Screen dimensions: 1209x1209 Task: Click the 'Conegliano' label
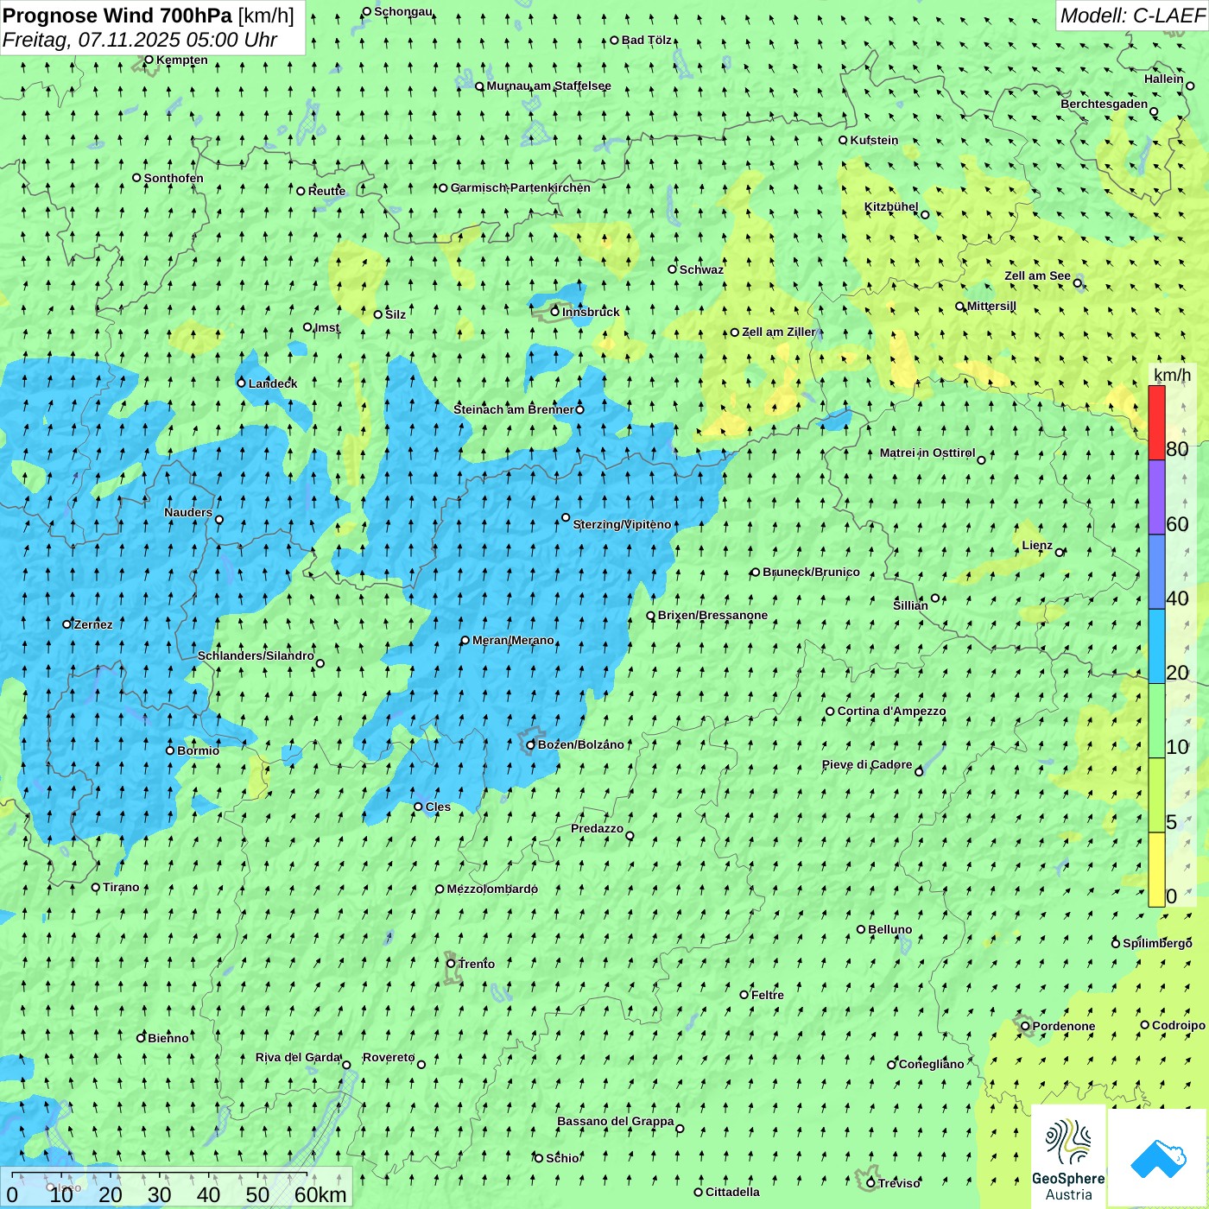pos(932,1064)
